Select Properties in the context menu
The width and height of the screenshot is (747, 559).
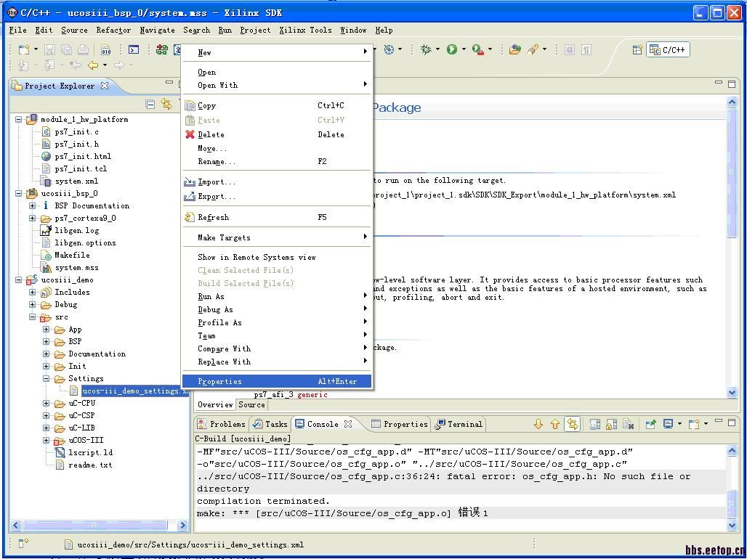coord(219,381)
